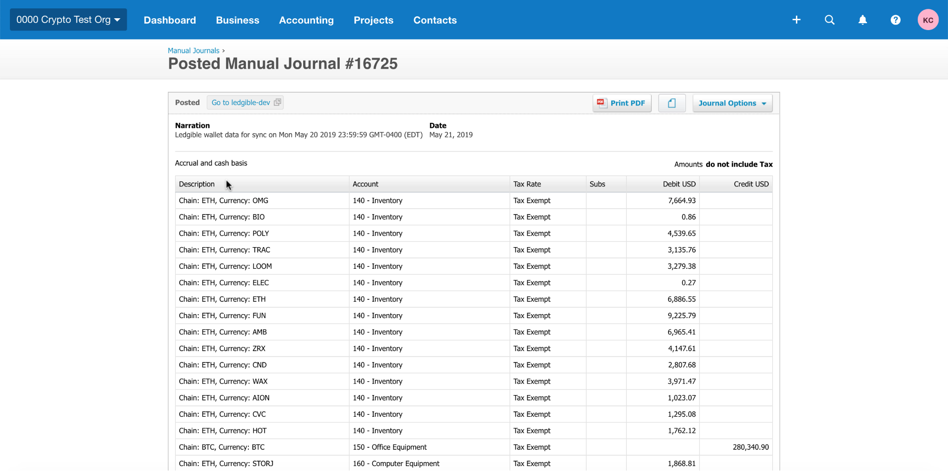Open the Dashboard menu
This screenshot has width=948, height=471.
pos(170,20)
